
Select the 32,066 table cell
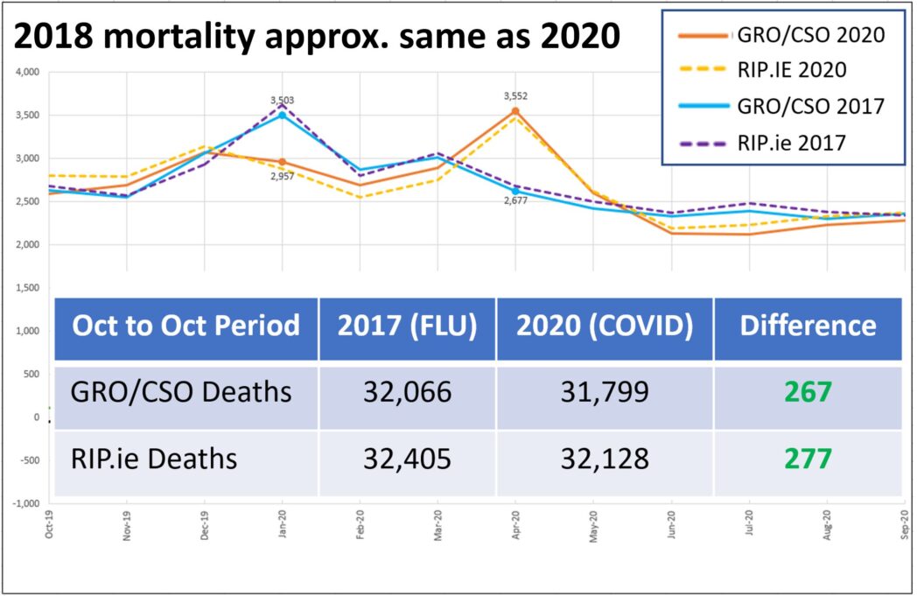pyautogui.click(x=407, y=391)
